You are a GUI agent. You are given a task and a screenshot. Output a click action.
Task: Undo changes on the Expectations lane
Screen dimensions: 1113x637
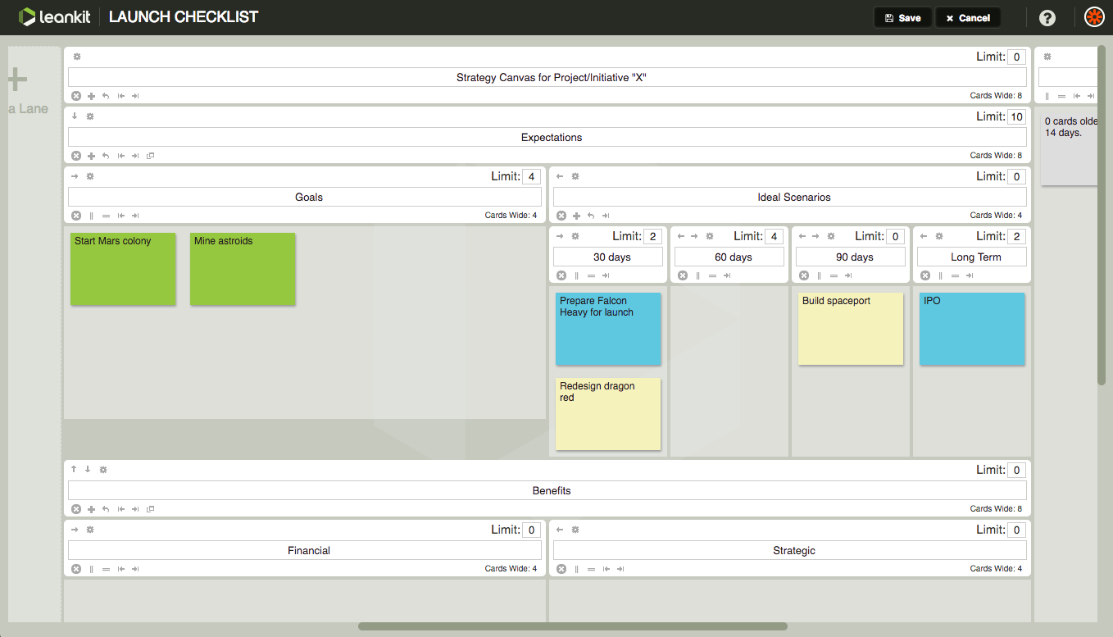tap(107, 155)
